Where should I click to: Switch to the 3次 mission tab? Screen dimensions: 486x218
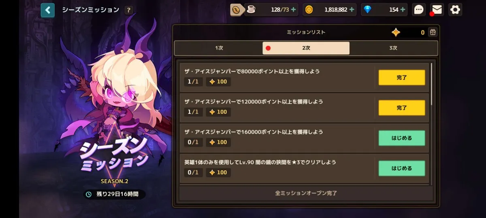[393, 48]
